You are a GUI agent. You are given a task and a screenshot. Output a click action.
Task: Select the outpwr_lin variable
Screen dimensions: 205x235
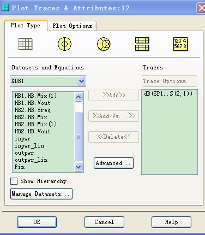tap(31, 160)
